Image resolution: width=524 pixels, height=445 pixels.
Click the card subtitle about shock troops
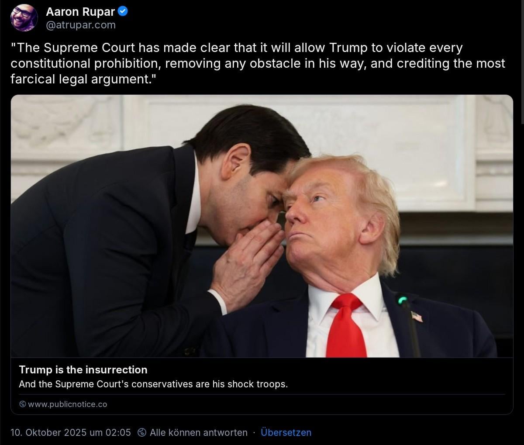click(153, 384)
